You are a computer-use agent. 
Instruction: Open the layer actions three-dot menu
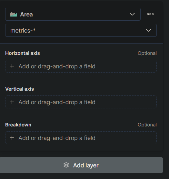150,14
